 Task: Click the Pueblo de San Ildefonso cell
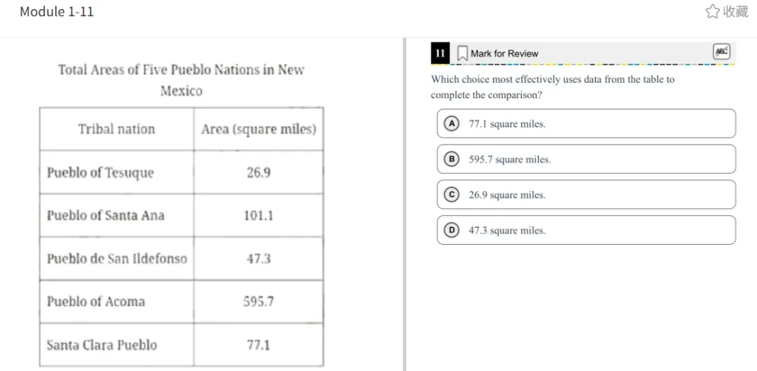(117, 259)
